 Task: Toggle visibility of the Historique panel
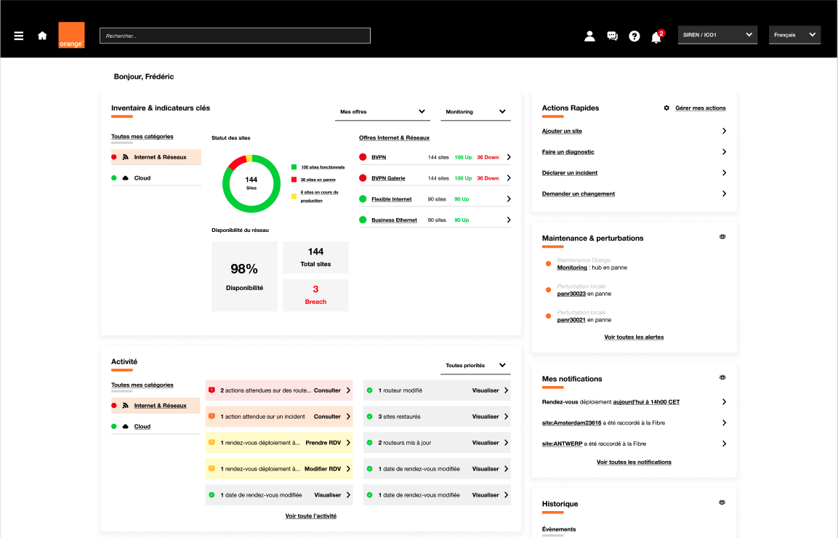click(x=722, y=502)
